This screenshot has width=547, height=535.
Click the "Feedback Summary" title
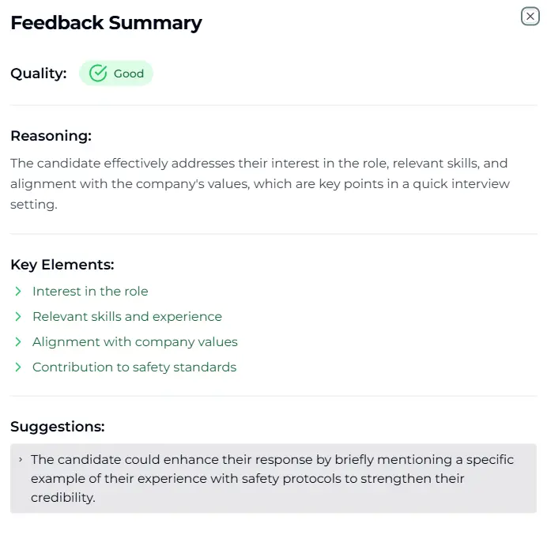pyautogui.click(x=106, y=23)
